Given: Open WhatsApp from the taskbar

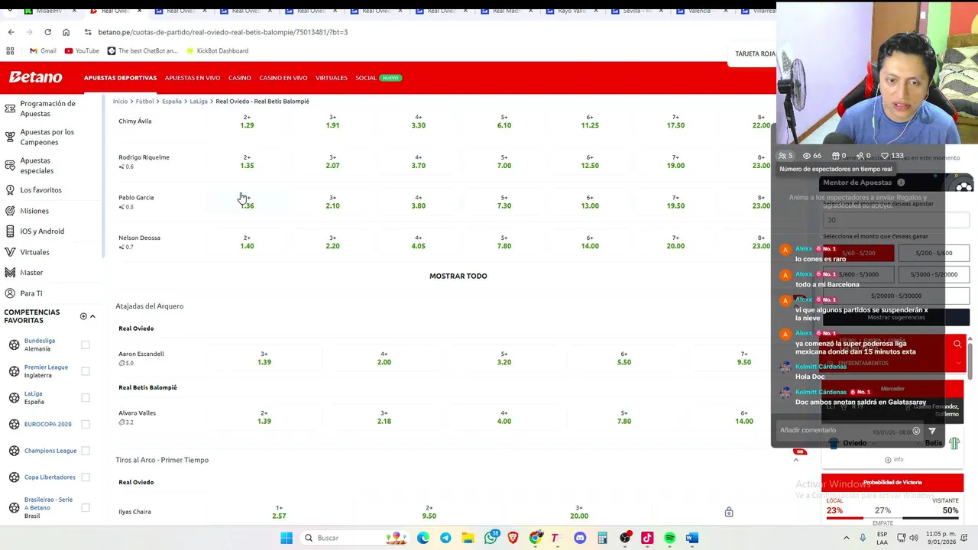Looking at the screenshot, I should click(491, 538).
